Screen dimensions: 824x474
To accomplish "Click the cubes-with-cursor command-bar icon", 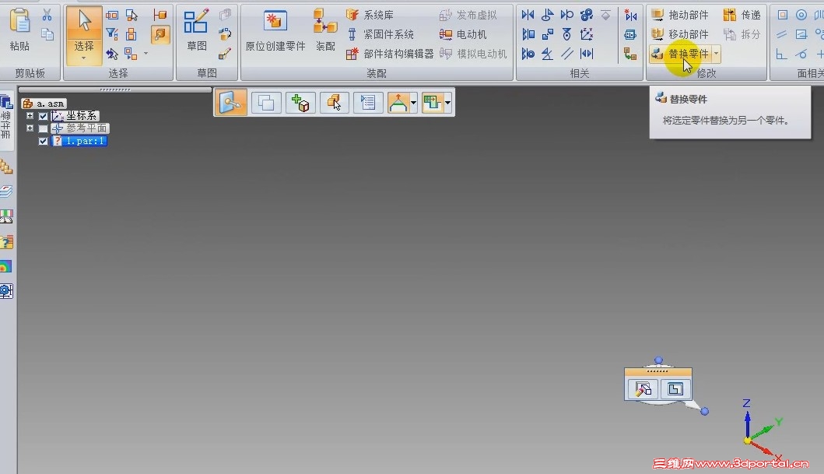I will coord(335,103).
